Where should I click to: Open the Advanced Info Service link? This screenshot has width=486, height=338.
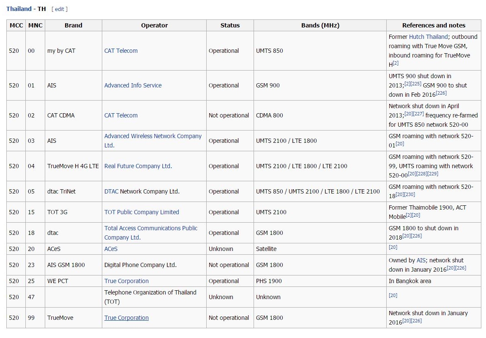133,85
